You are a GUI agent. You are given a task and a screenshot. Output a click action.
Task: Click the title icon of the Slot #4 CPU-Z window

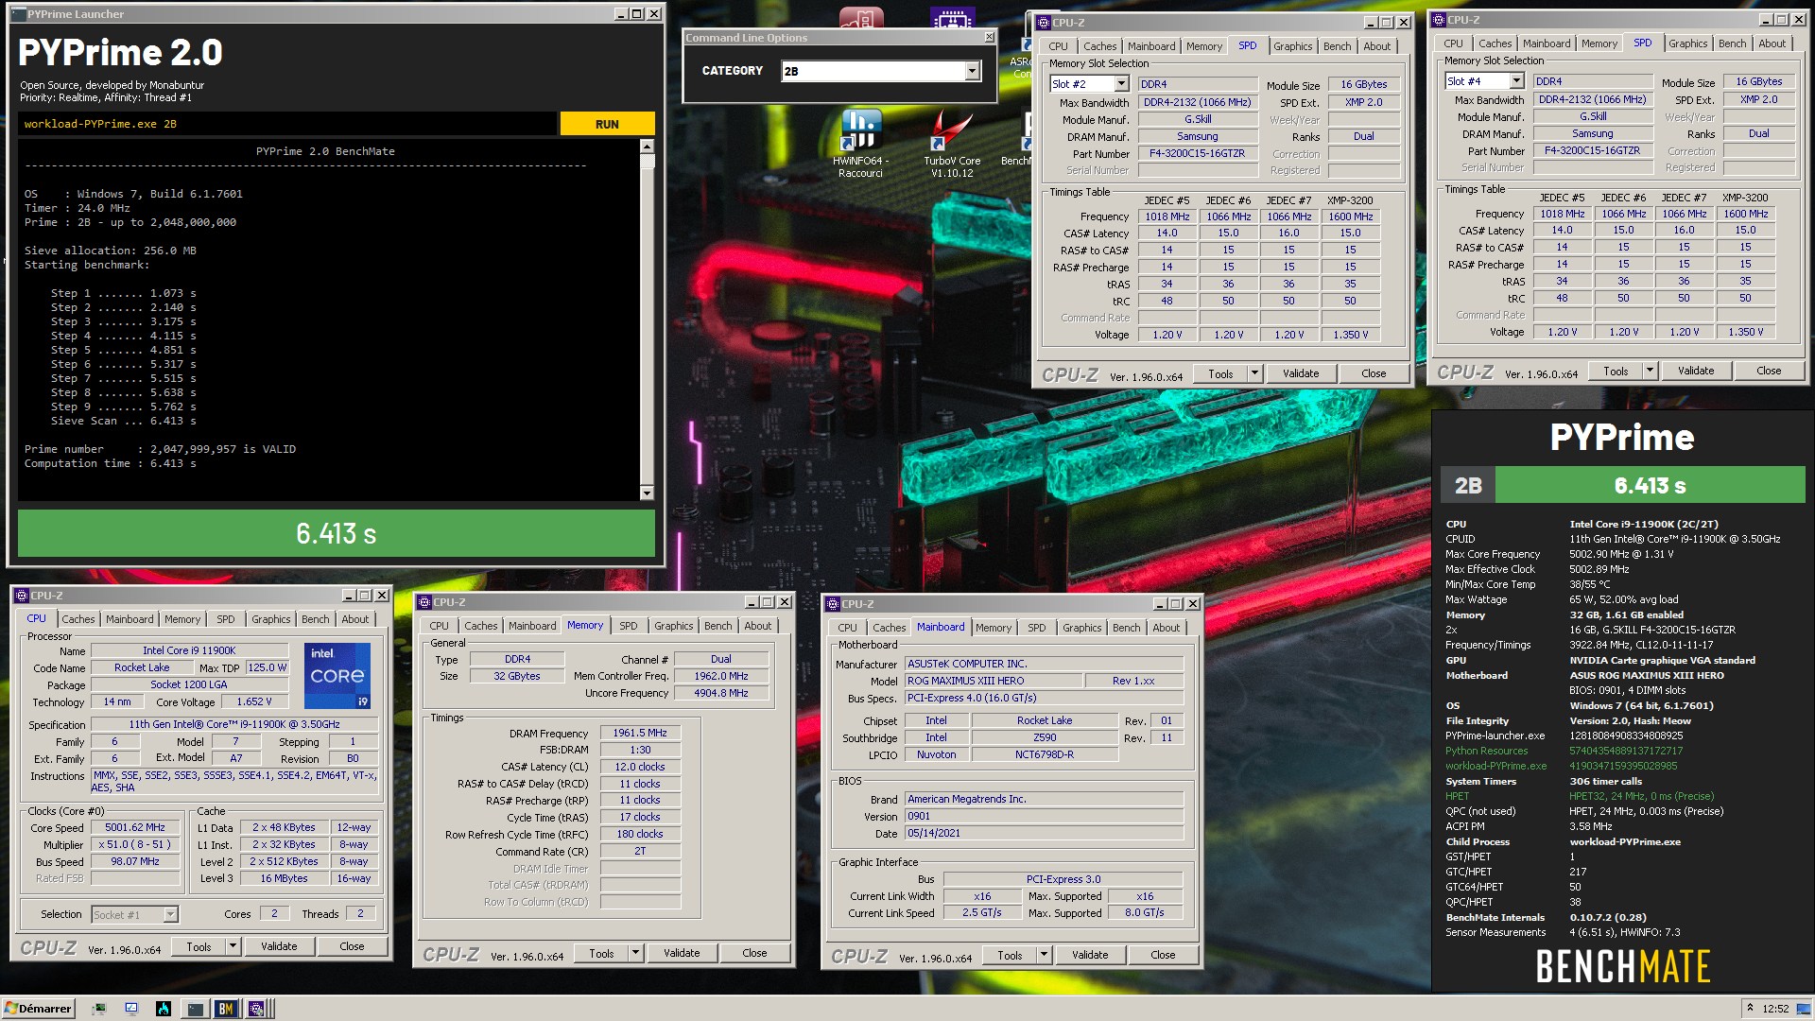tap(1438, 20)
